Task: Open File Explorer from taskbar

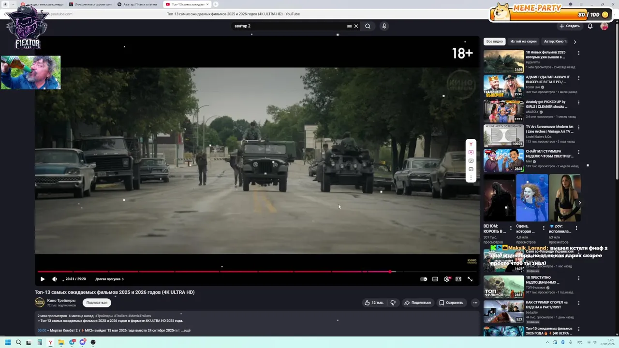Action: pyautogui.click(x=61, y=342)
